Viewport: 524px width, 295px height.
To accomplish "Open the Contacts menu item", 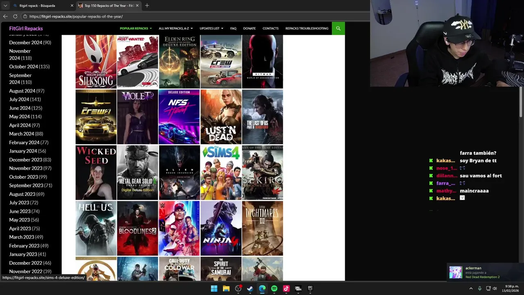I will [271, 28].
